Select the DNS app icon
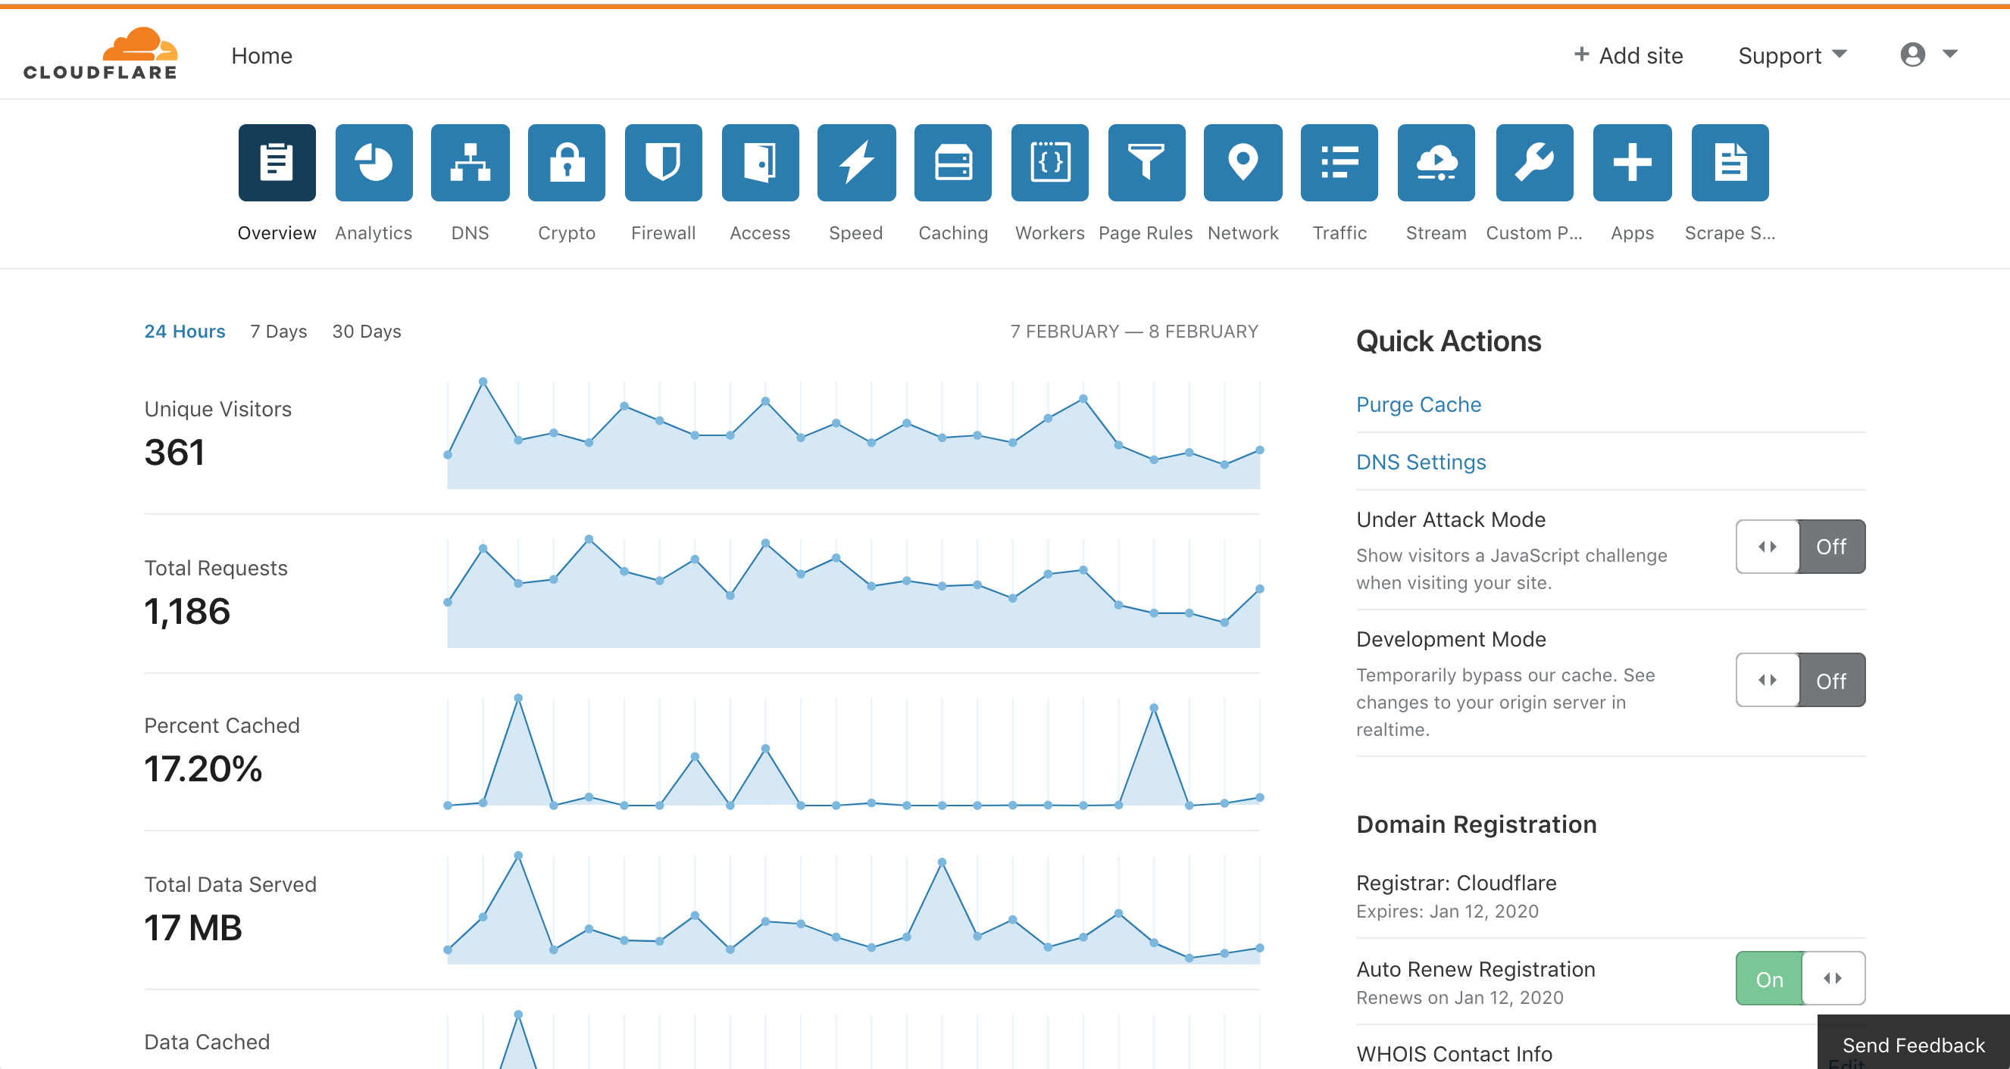Viewport: 2010px width, 1069px height. click(470, 162)
